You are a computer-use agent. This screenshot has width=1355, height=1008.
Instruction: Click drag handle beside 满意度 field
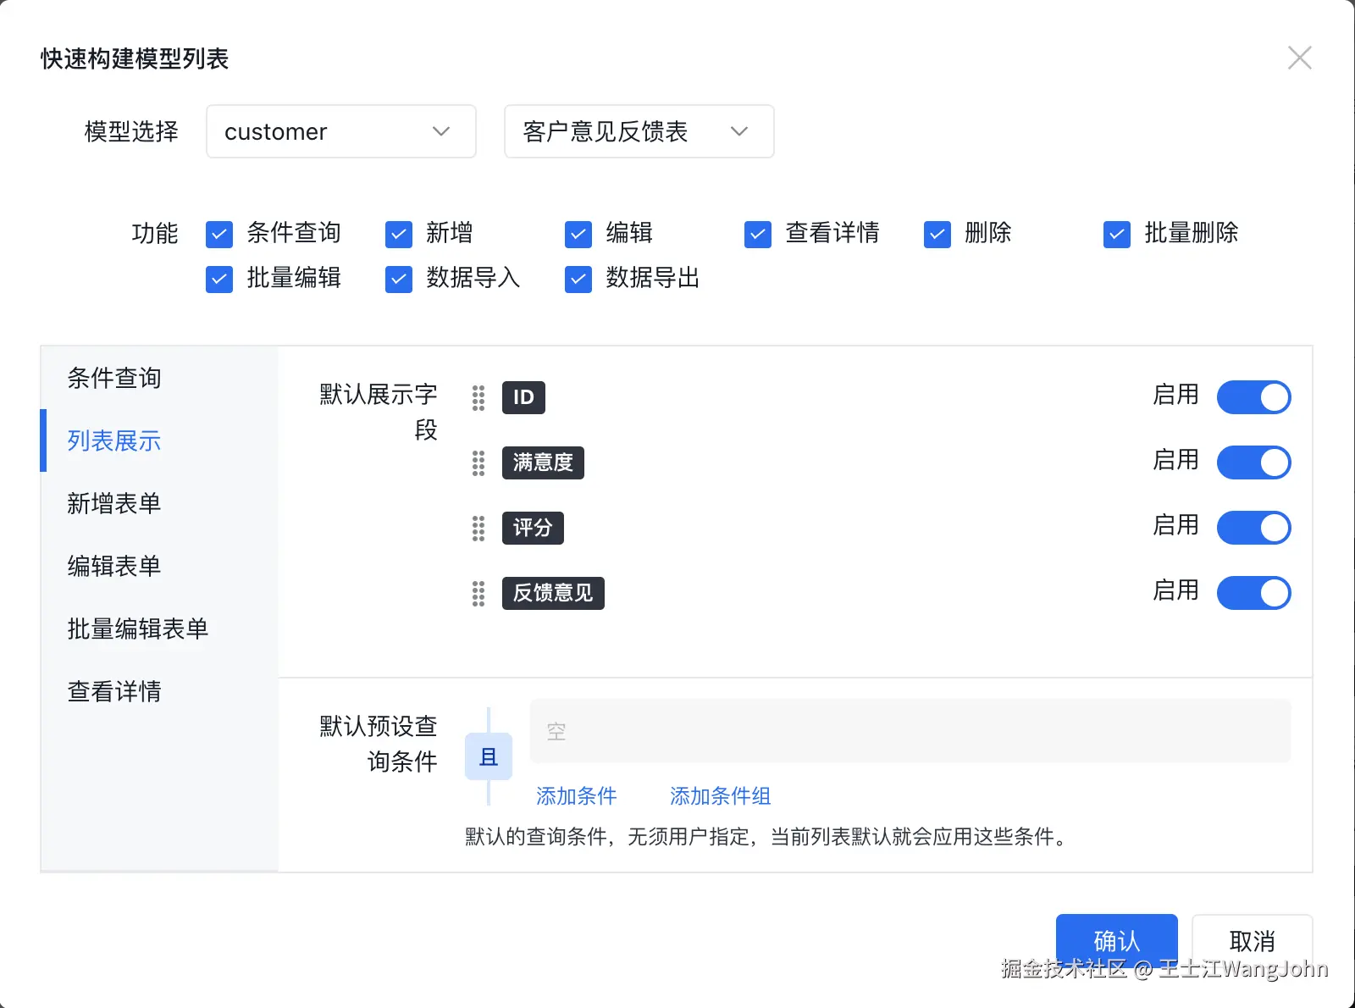478,463
